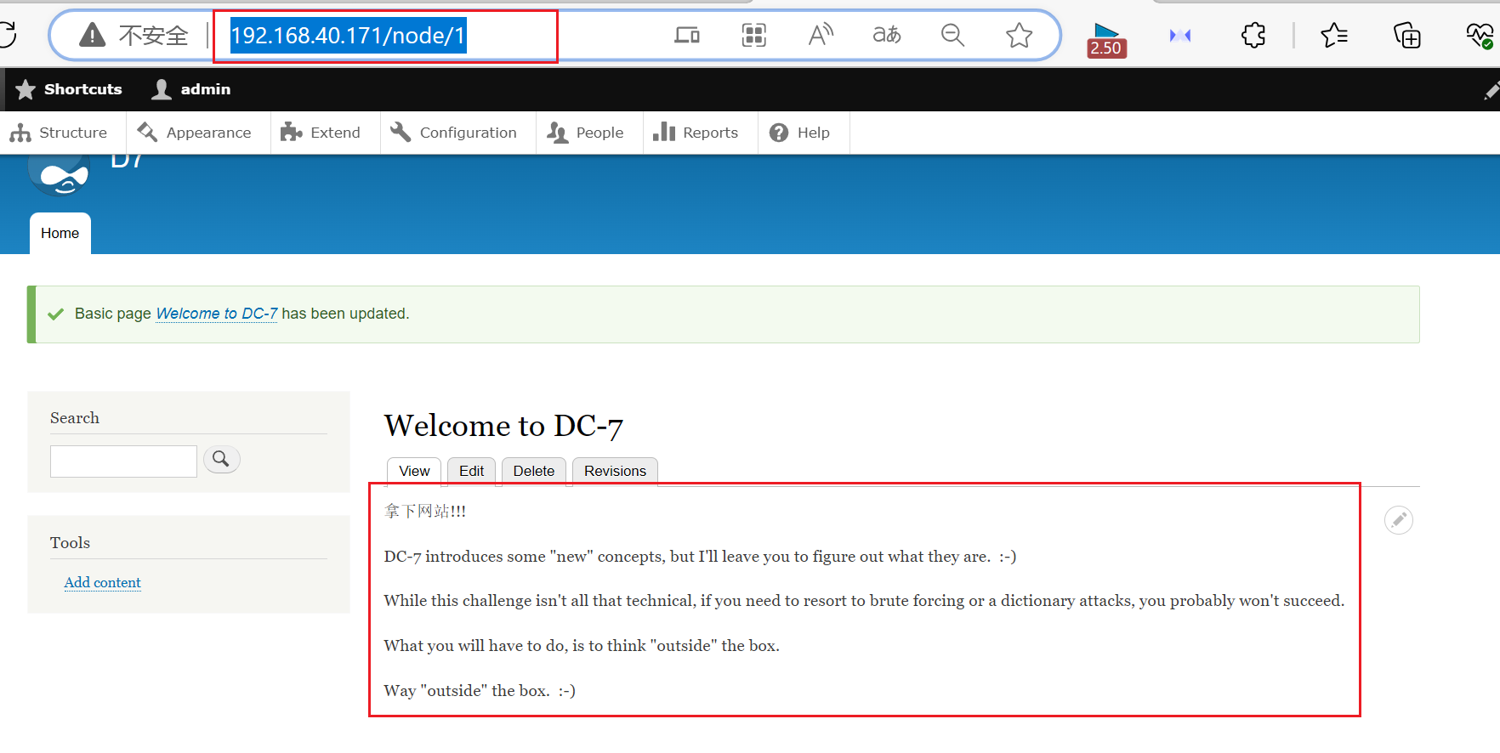Click the pencil quick-edit icon beside content
This screenshot has height=753, width=1500.
coord(1399,519)
